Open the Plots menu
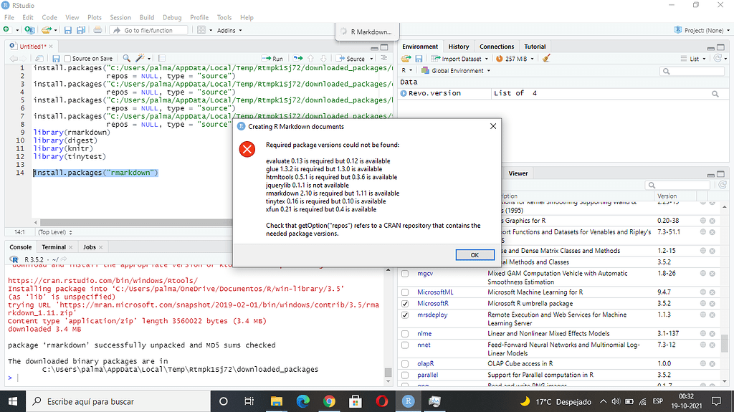This screenshot has height=412, width=734. click(x=94, y=17)
